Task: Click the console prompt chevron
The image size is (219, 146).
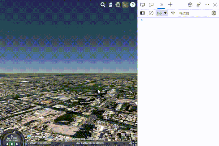Action: click(x=142, y=20)
